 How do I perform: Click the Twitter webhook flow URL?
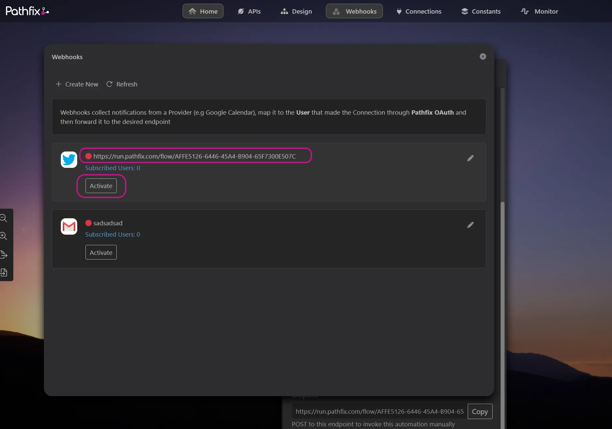tap(195, 156)
